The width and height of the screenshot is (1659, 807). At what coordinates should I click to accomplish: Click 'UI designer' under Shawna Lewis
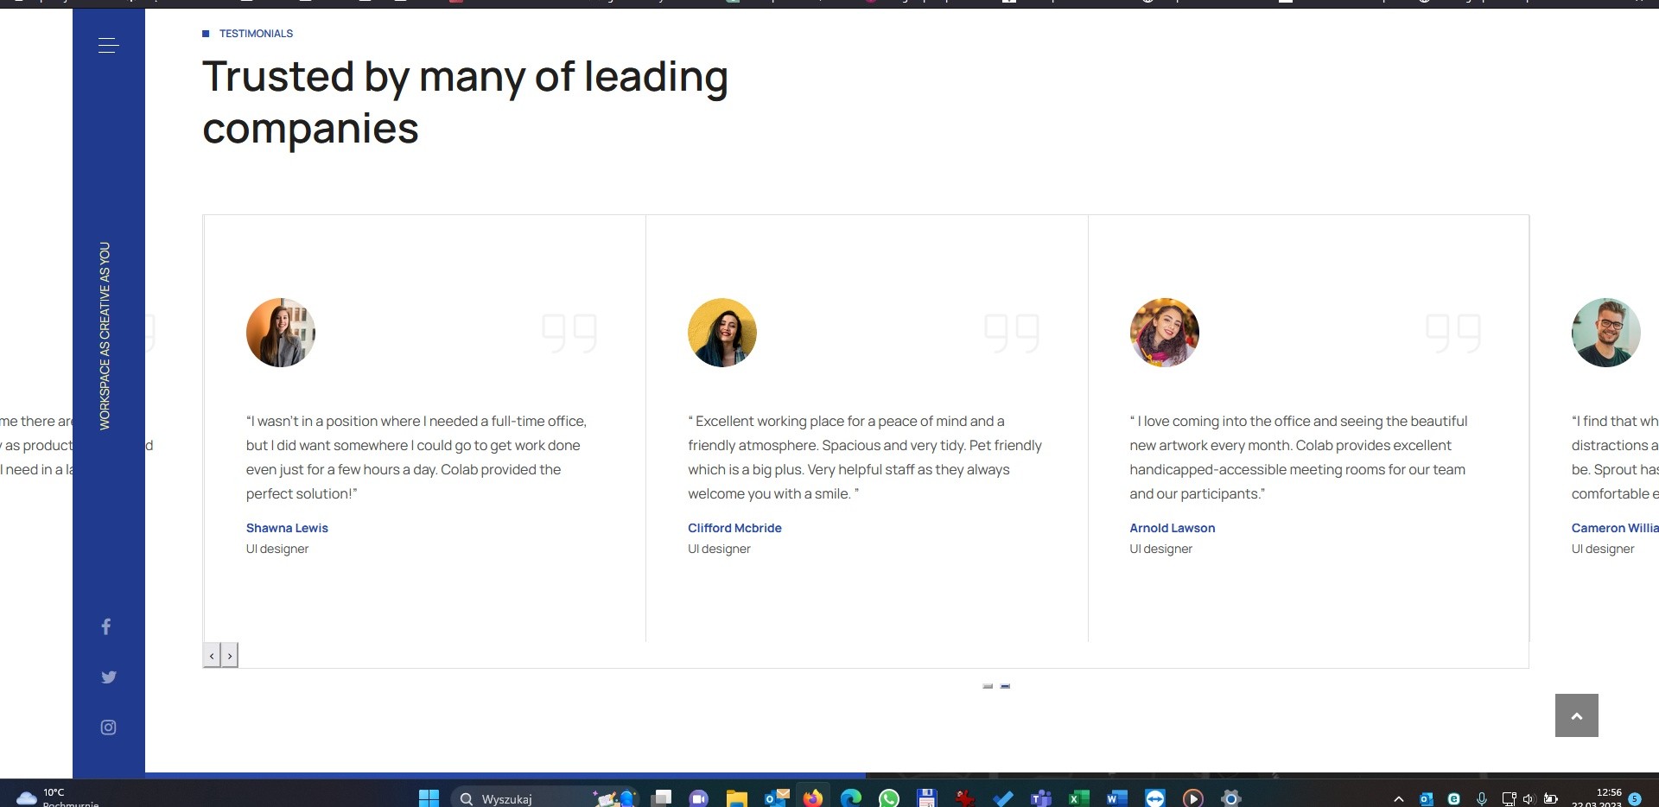(x=277, y=549)
